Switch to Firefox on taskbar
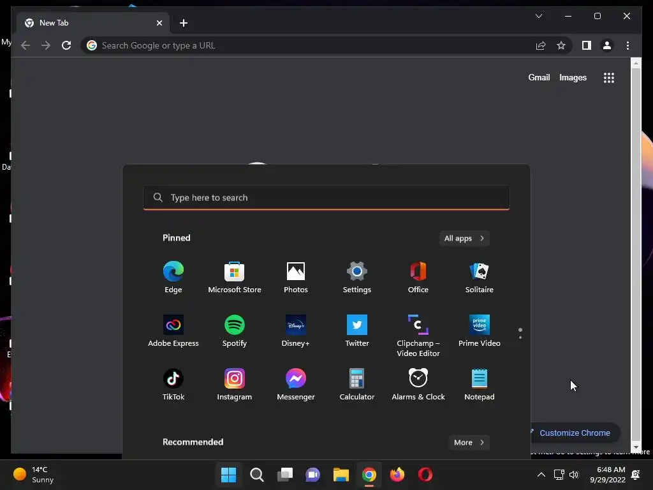The height and width of the screenshot is (490, 653). [x=397, y=475]
